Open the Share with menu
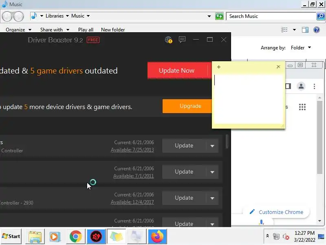 click(55, 30)
